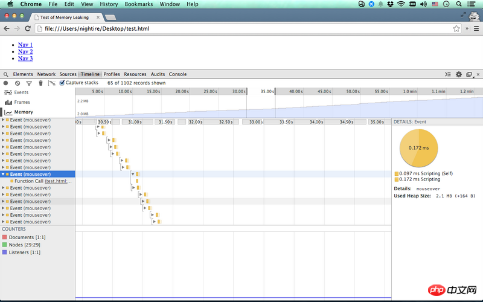Open the timeline filter funnel icon
This screenshot has width=483, height=302.
tap(28, 83)
